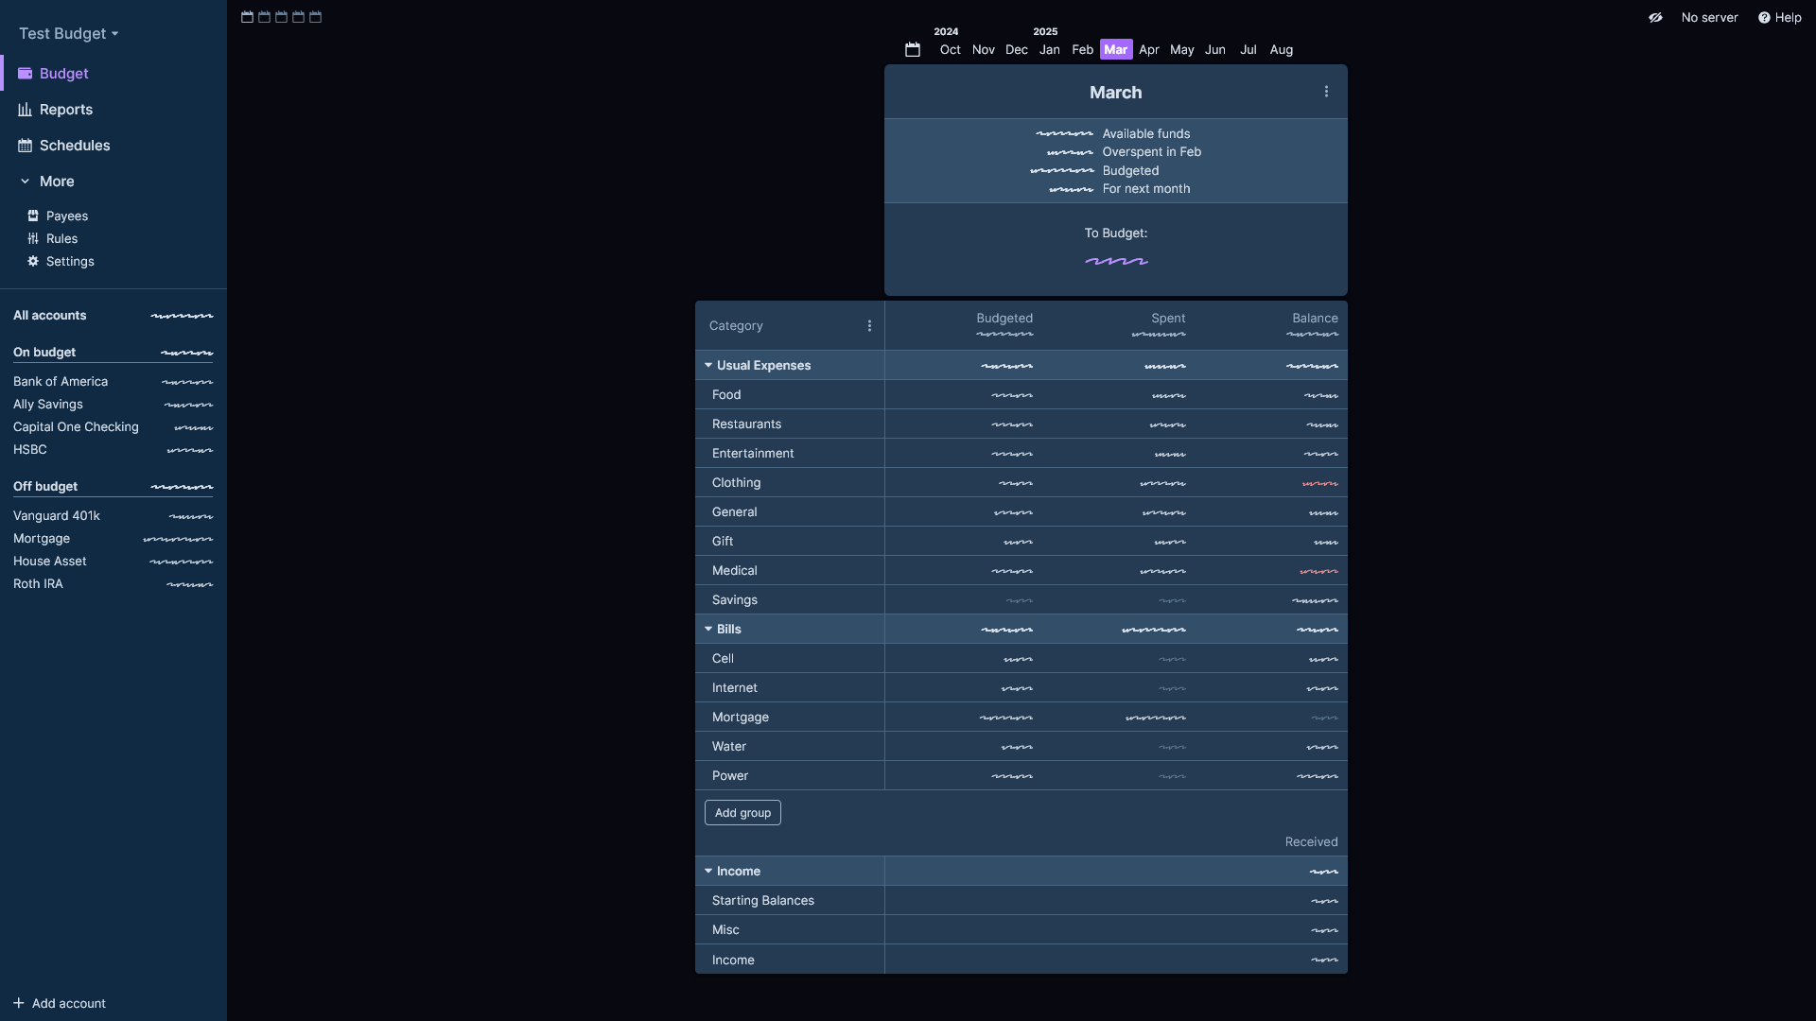
Task: Open the Schedules page
Action: (x=113, y=146)
